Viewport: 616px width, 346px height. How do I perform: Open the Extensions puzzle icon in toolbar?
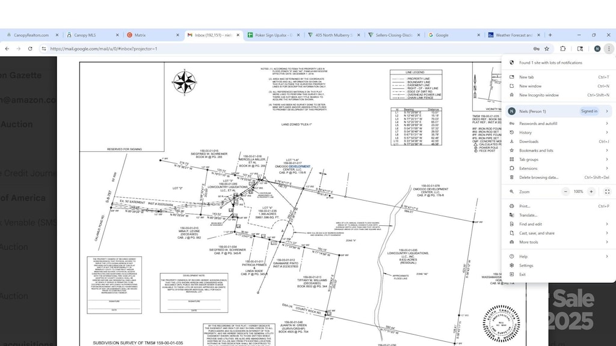[x=563, y=49]
